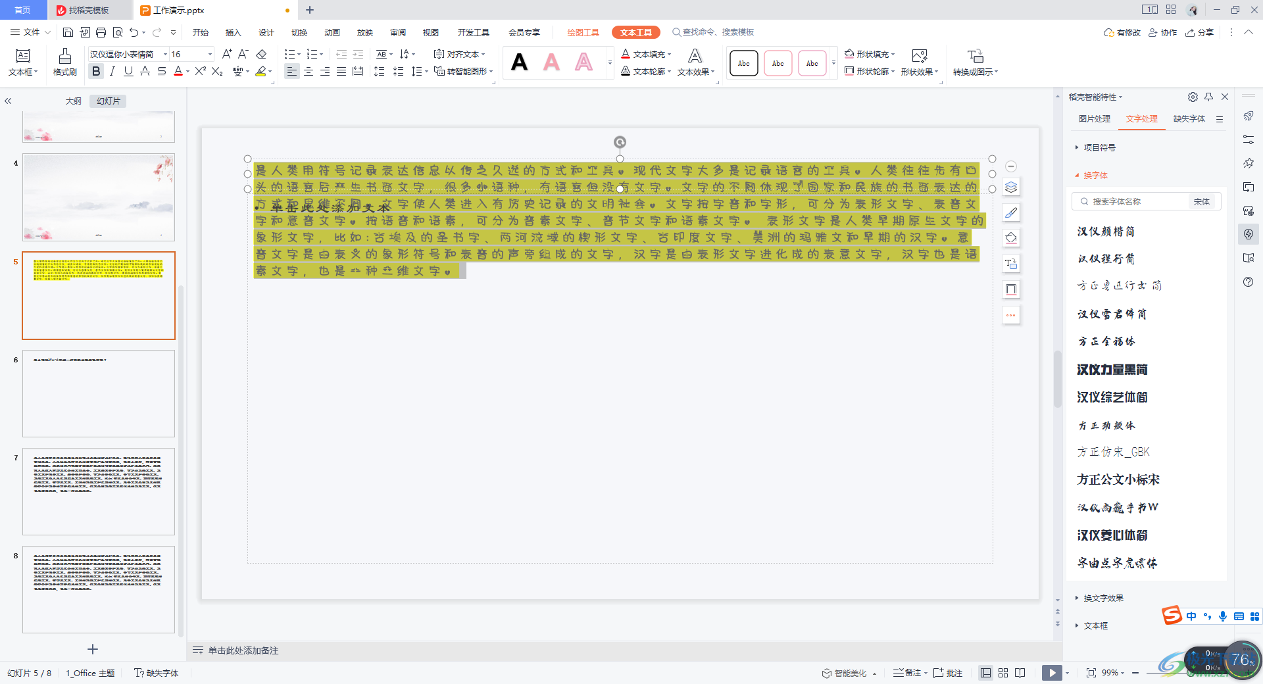The height and width of the screenshot is (684, 1263).
Task: Click the undo icon
Action: click(134, 32)
